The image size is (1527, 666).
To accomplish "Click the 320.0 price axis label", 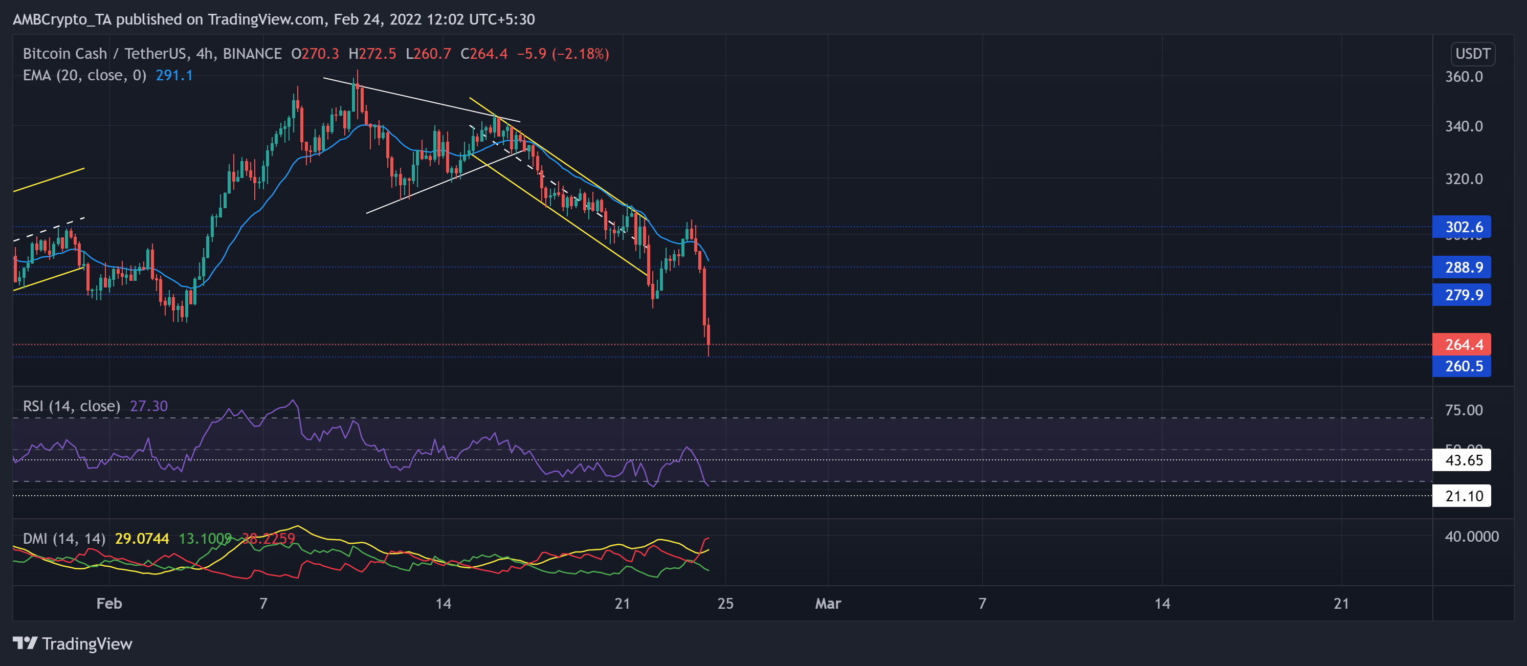I will [x=1464, y=179].
